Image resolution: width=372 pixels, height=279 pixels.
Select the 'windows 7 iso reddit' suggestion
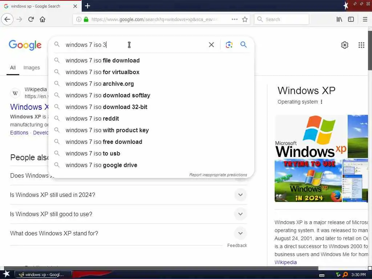coord(151,119)
